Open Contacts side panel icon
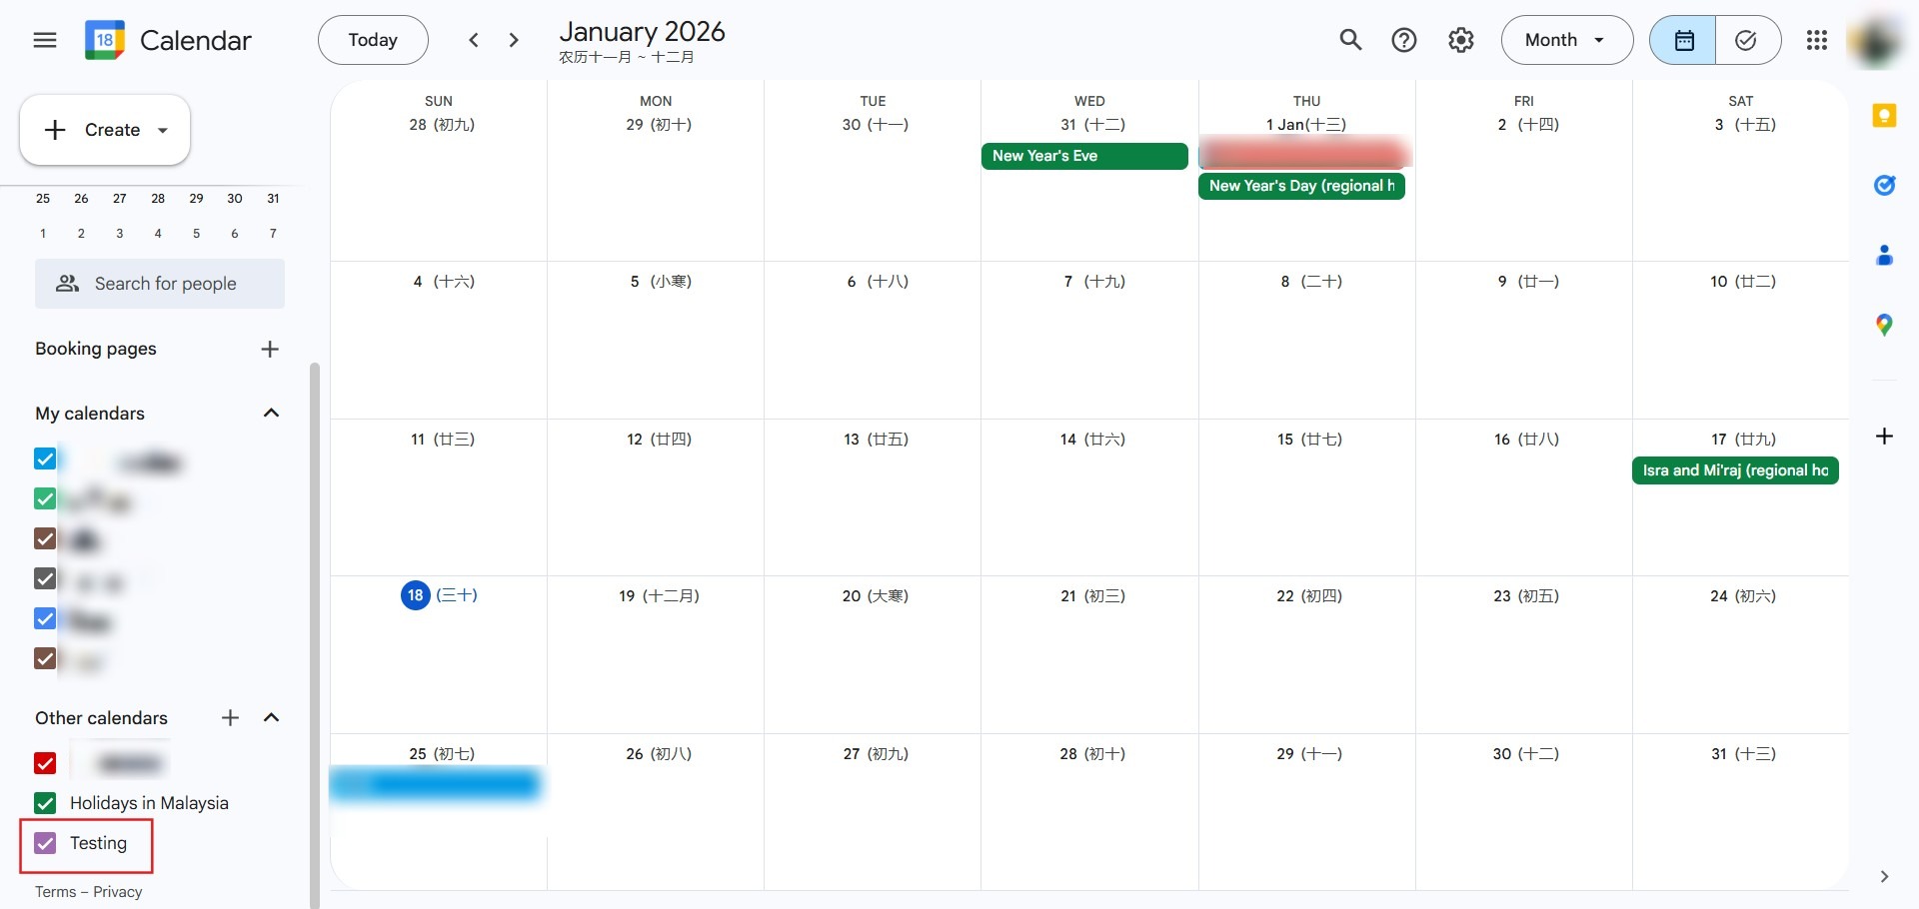 1884,256
